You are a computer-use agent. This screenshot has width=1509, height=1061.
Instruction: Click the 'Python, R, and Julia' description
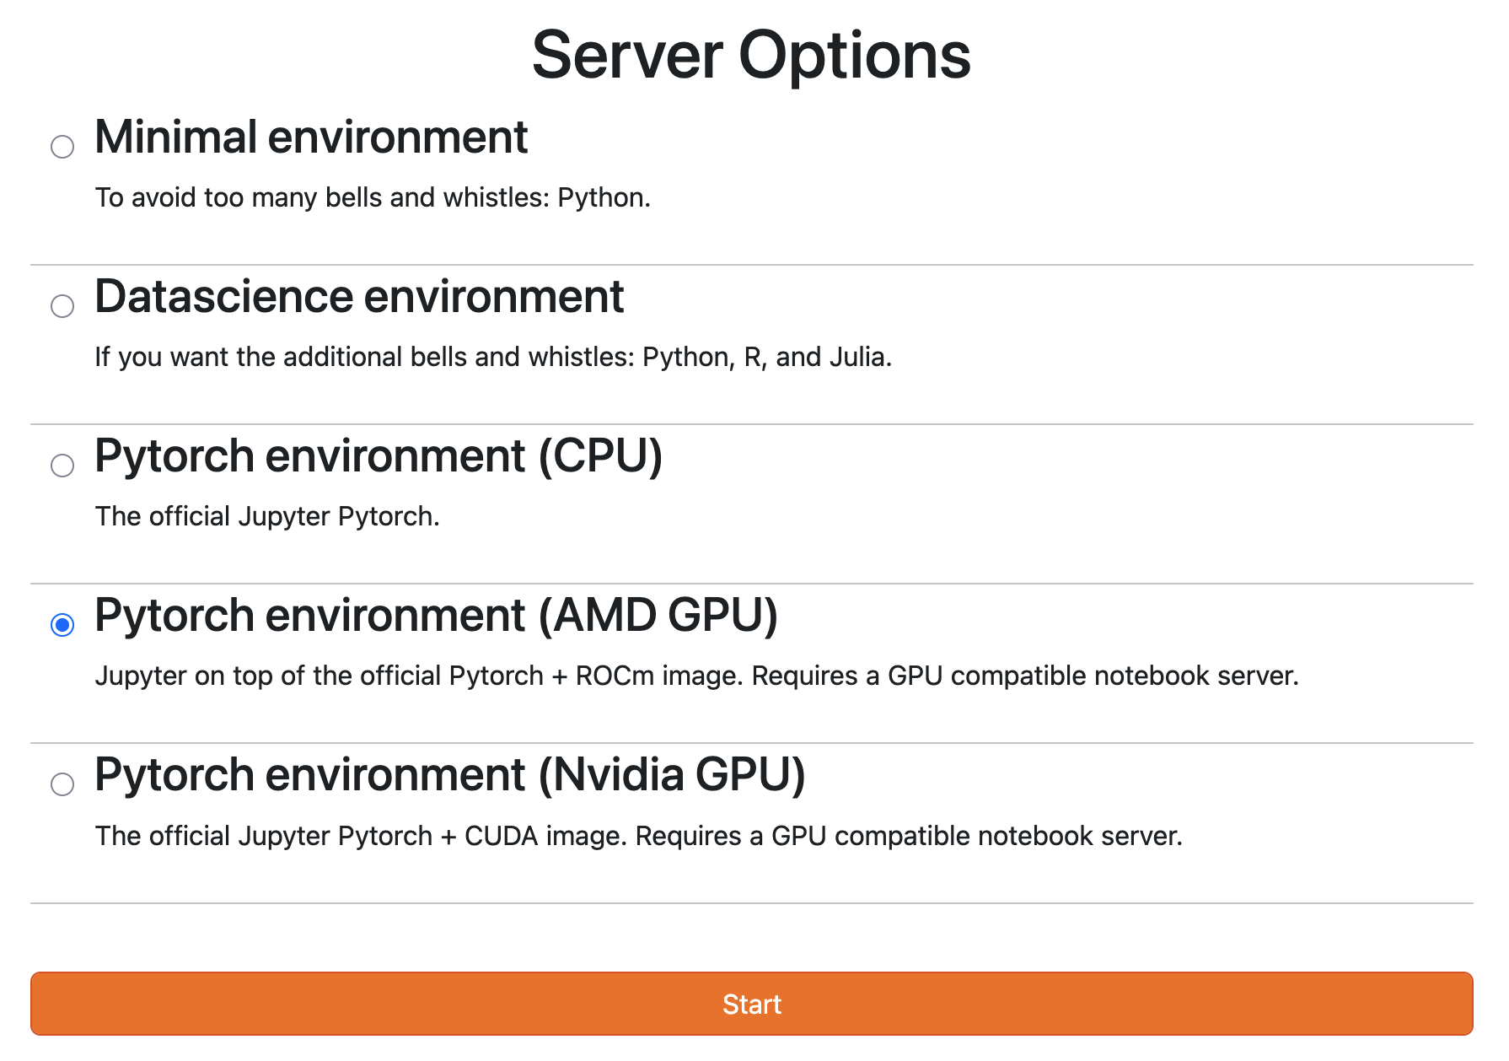tap(493, 357)
